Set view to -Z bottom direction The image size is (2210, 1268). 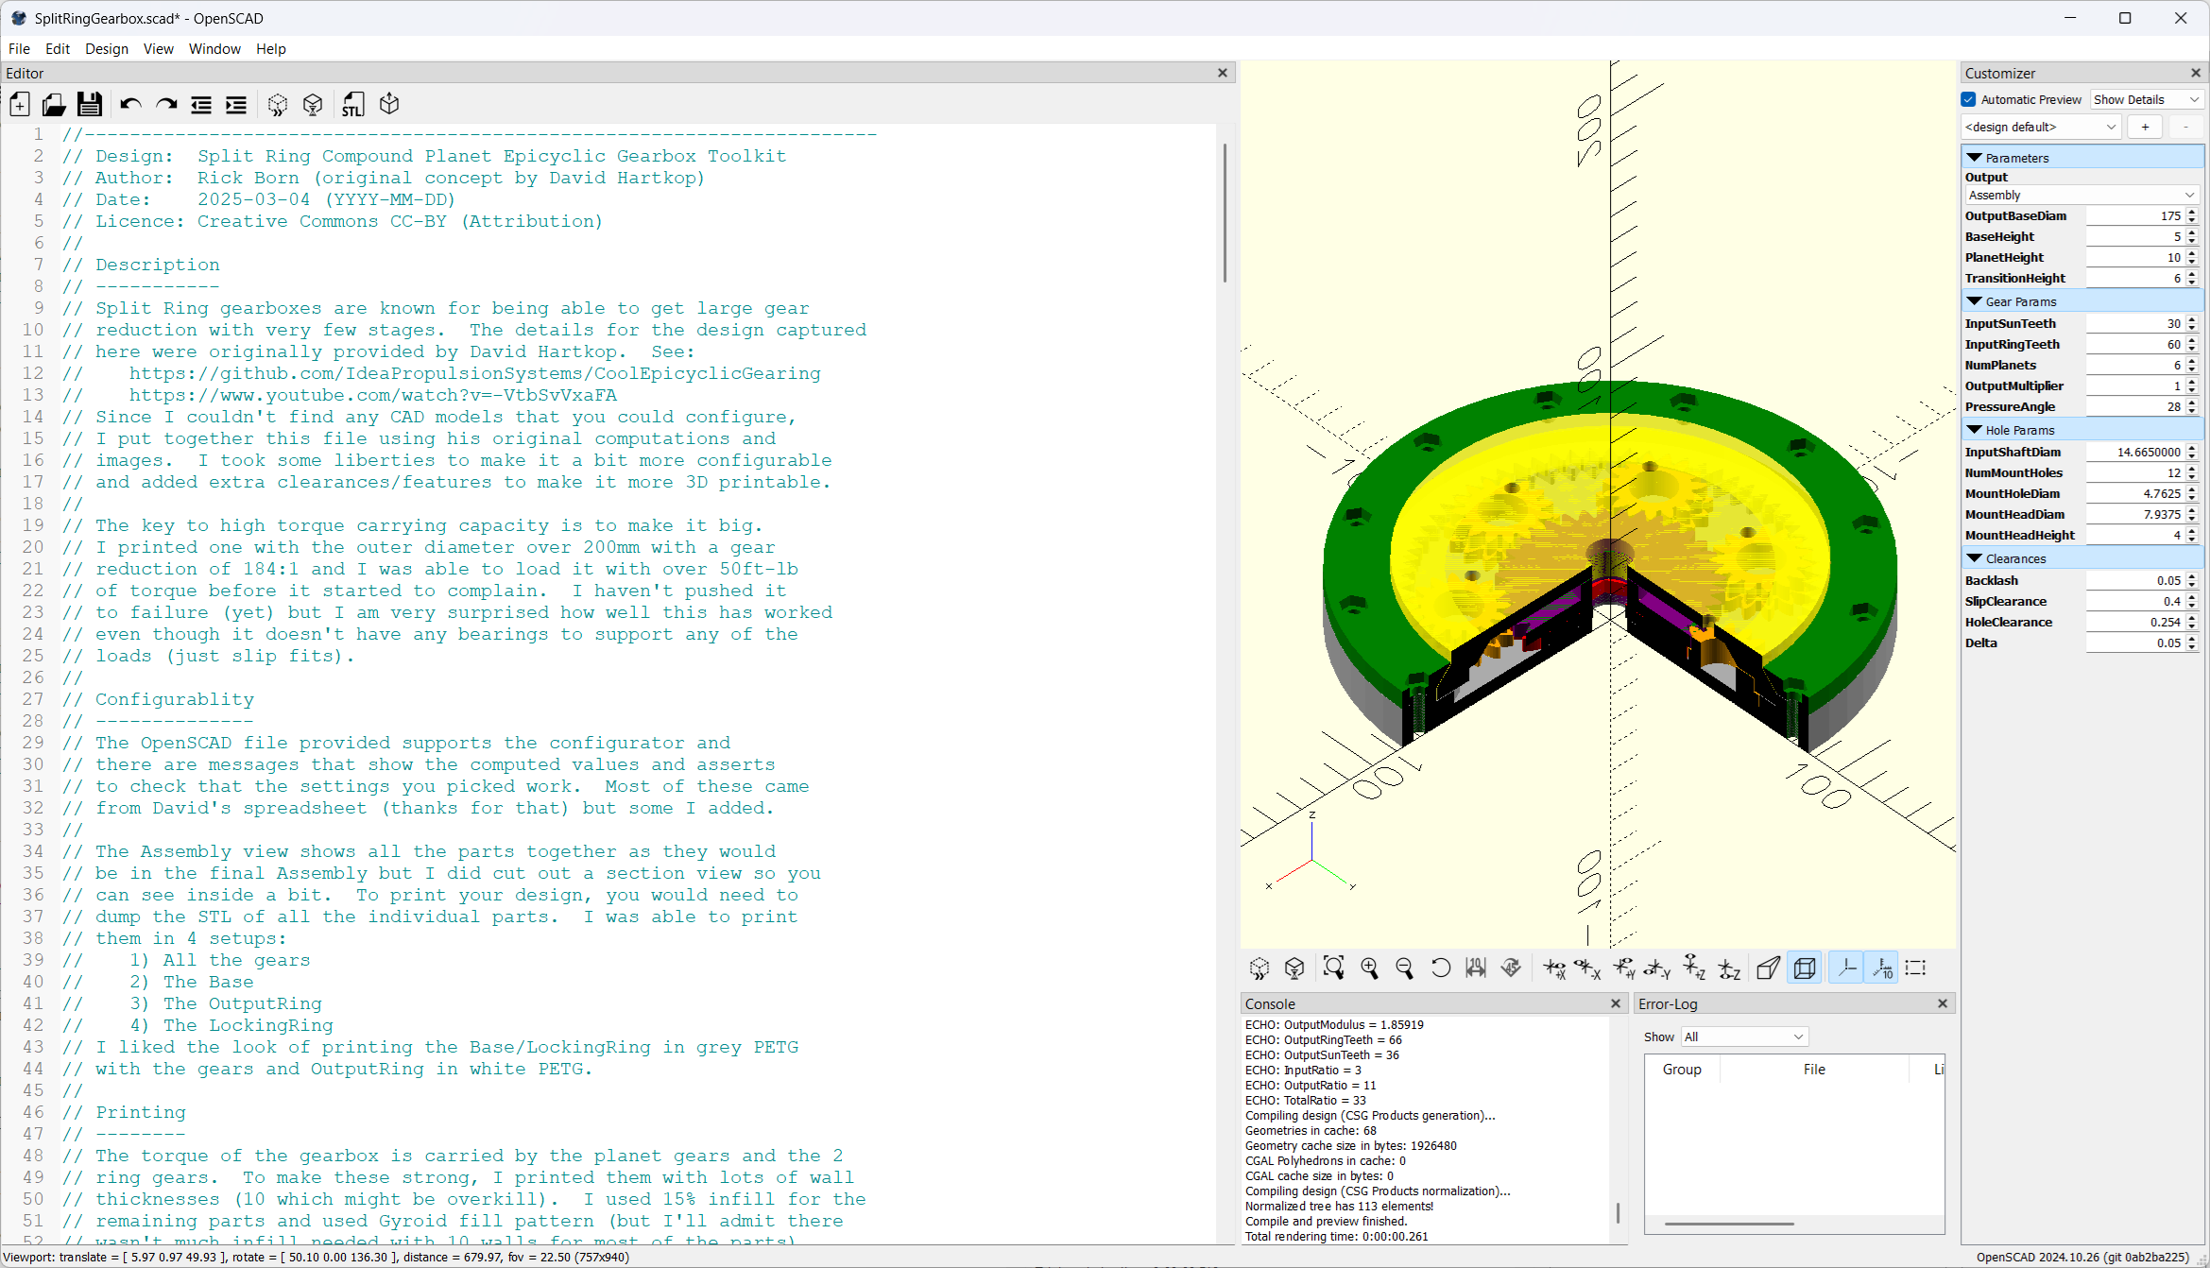click(x=1729, y=968)
